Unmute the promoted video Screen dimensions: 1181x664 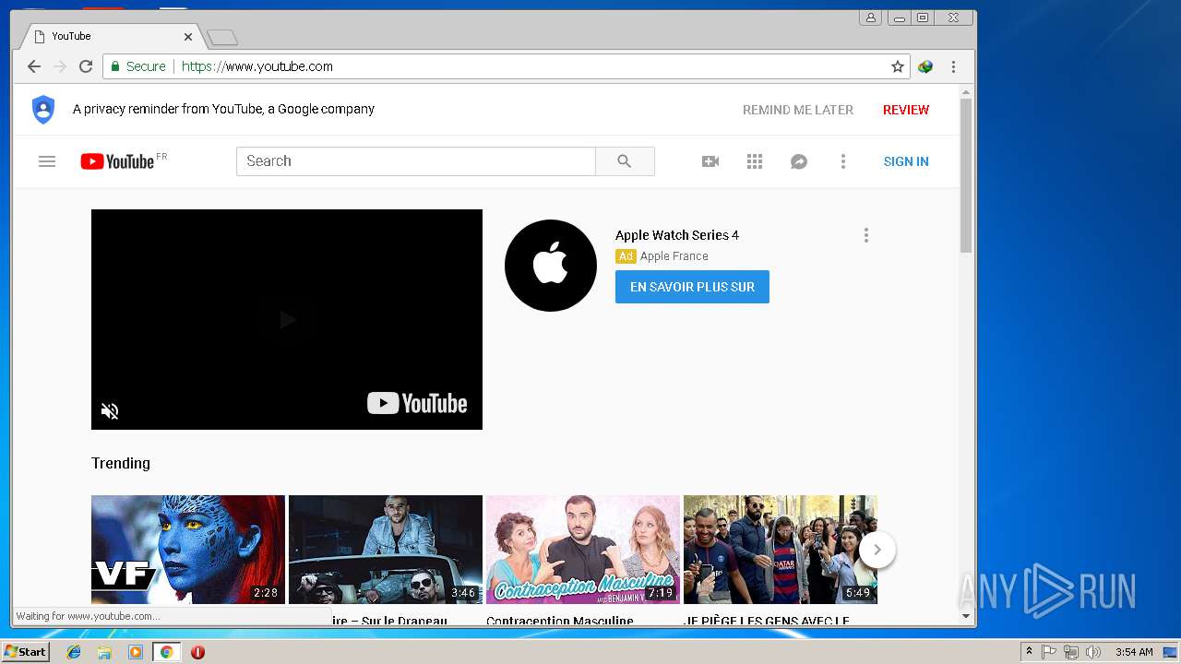point(110,411)
